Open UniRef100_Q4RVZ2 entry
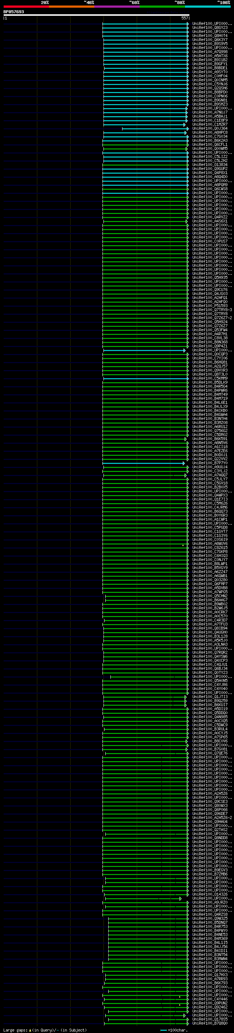Image resolution: width=234 pixels, height=1033 pixels. click(210, 217)
